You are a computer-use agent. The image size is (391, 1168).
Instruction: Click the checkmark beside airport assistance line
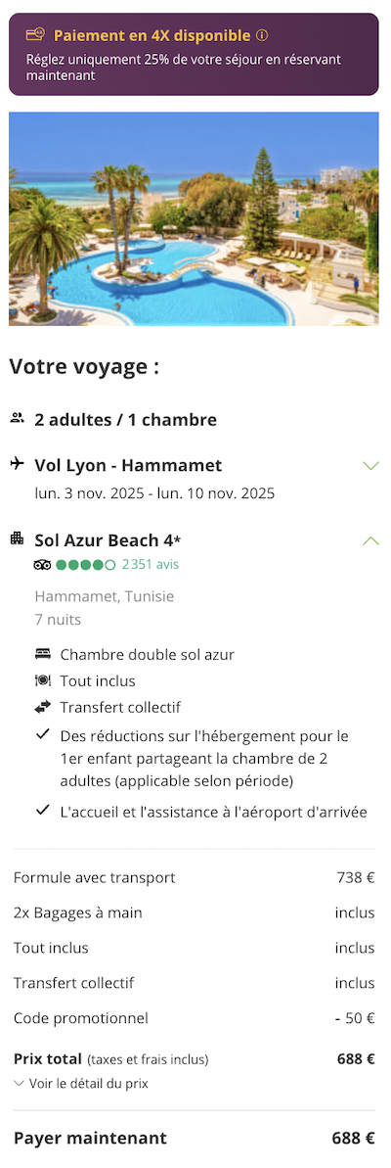pyautogui.click(x=42, y=811)
